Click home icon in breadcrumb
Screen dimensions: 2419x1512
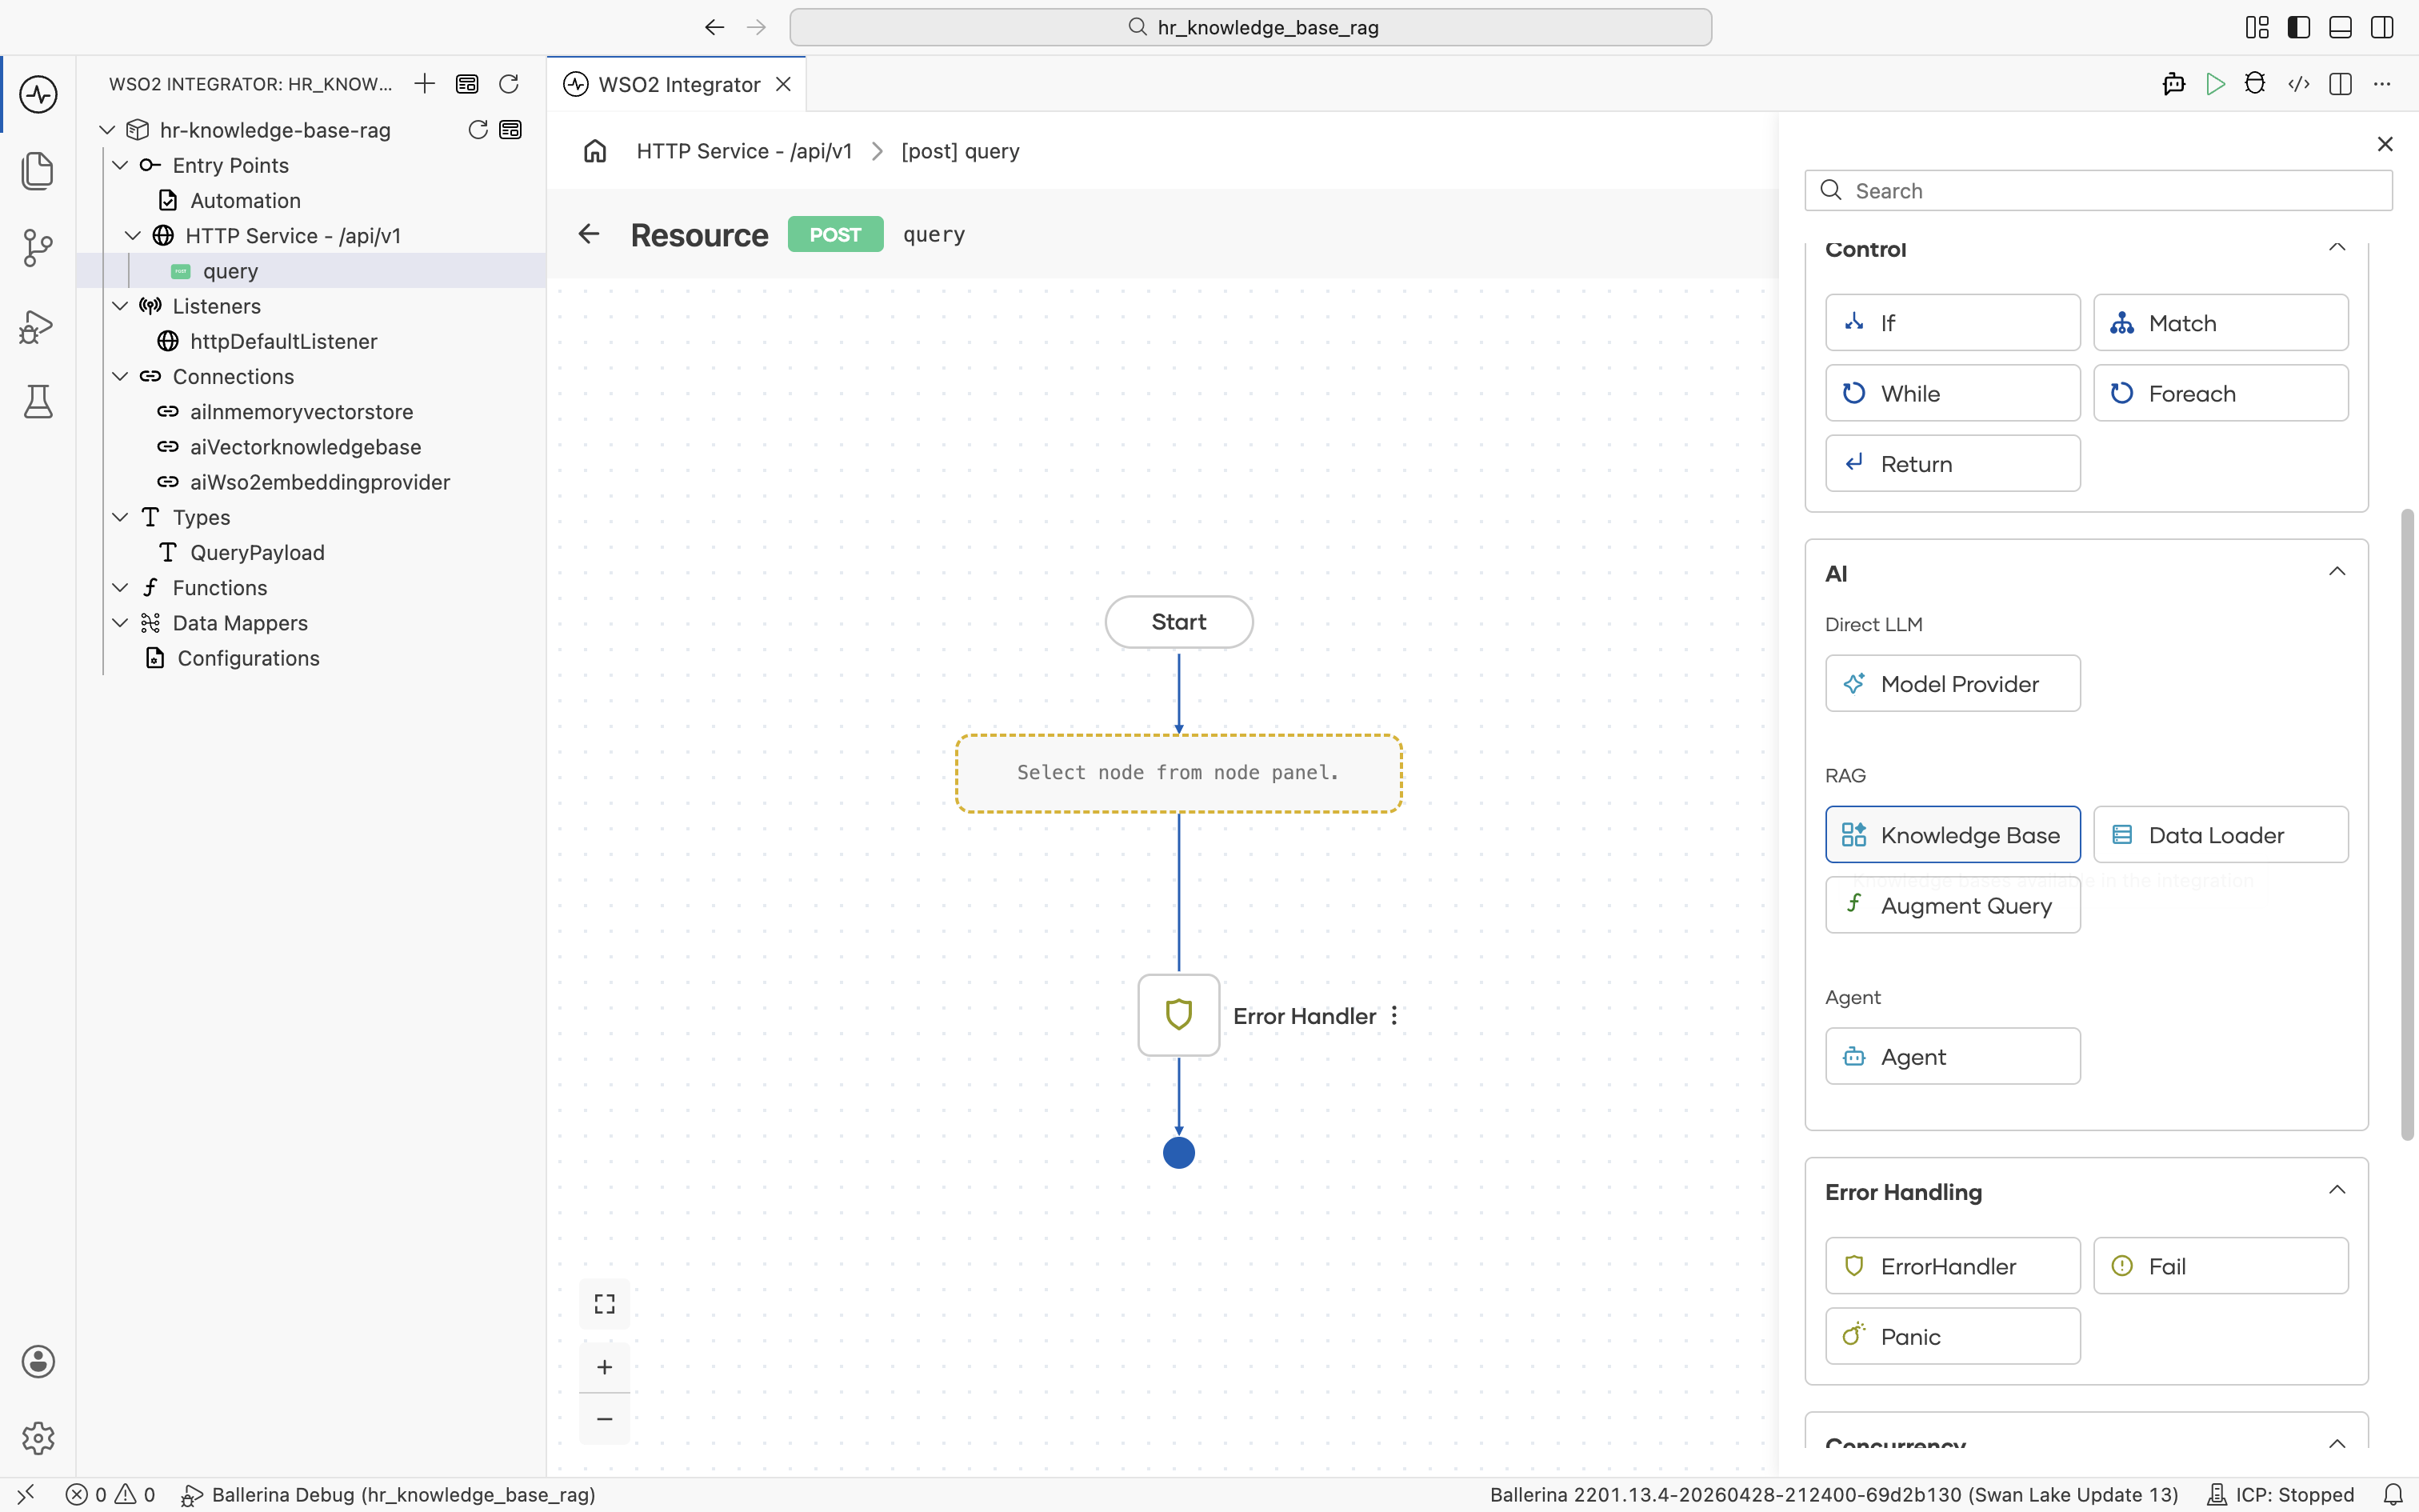[x=595, y=151]
